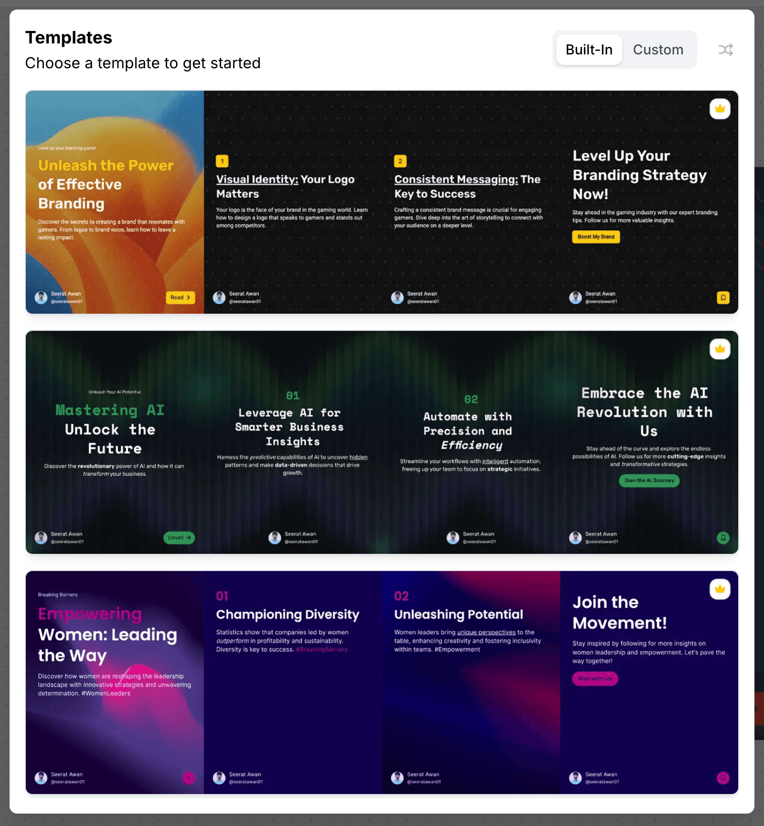Click the Read button on the branding cover
This screenshot has width=764, height=826.
pyautogui.click(x=180, y=297)
